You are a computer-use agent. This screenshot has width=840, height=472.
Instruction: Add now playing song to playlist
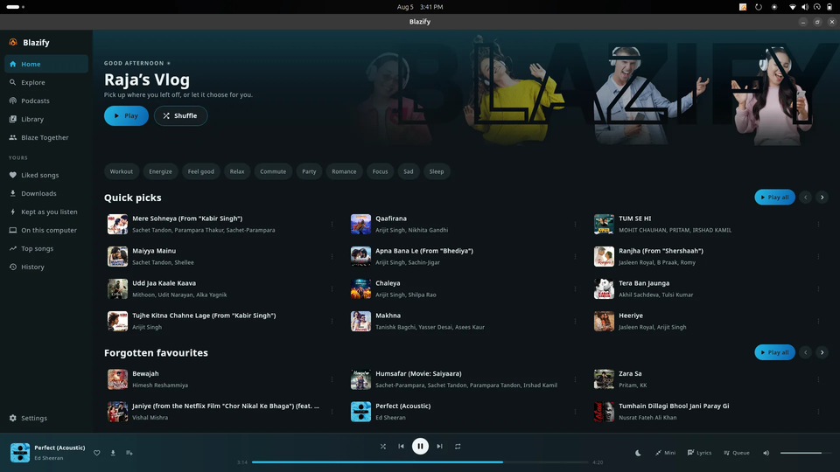pos(129,453)
